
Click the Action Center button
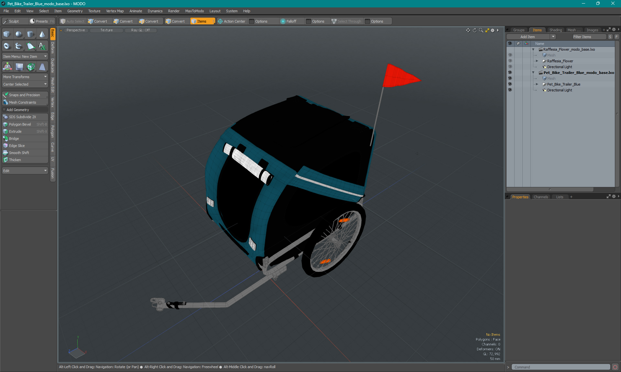pyautogui.click(x=232, y=21)
